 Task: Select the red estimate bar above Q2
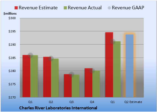47,77
